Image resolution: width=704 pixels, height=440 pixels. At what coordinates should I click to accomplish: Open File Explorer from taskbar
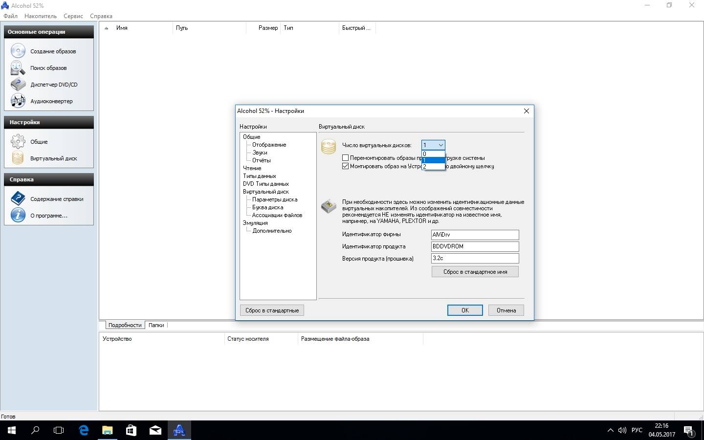pos(107,430)
